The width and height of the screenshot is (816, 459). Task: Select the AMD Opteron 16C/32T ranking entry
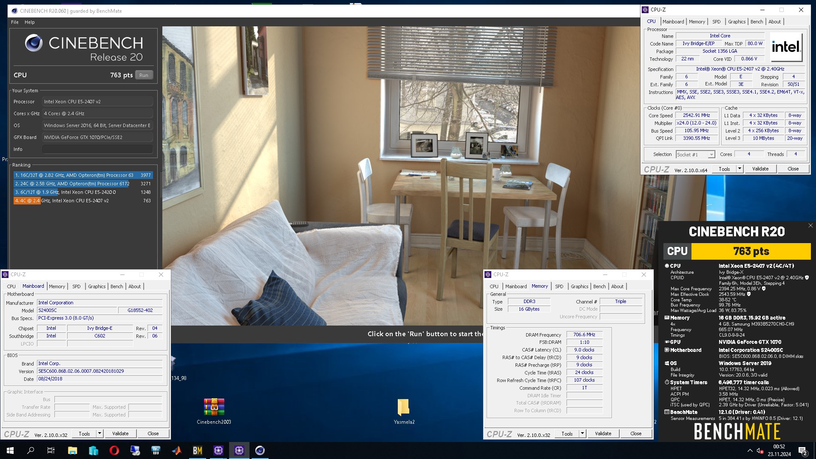coord(82,175)
